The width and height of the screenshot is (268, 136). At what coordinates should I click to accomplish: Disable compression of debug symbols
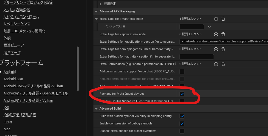(182, 124)
